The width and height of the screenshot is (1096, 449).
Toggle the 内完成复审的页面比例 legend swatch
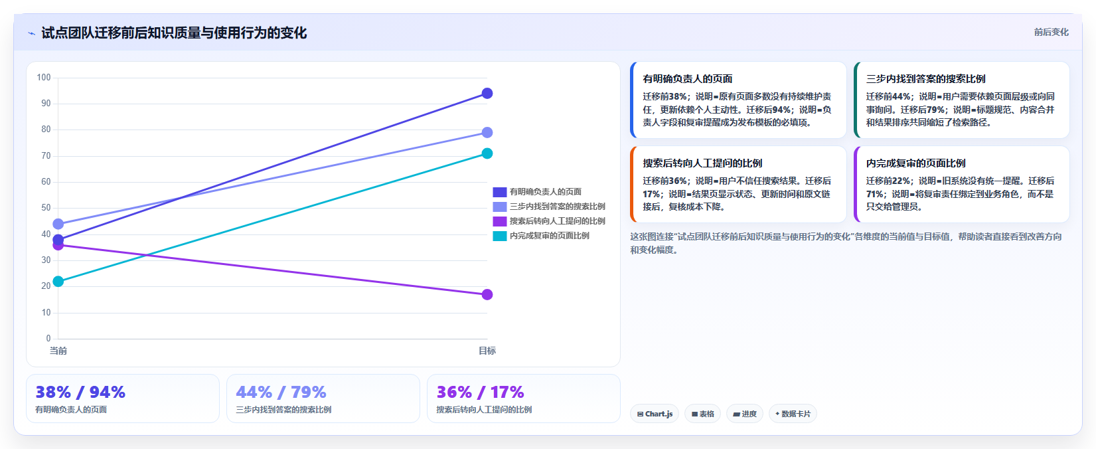[500, 236]
